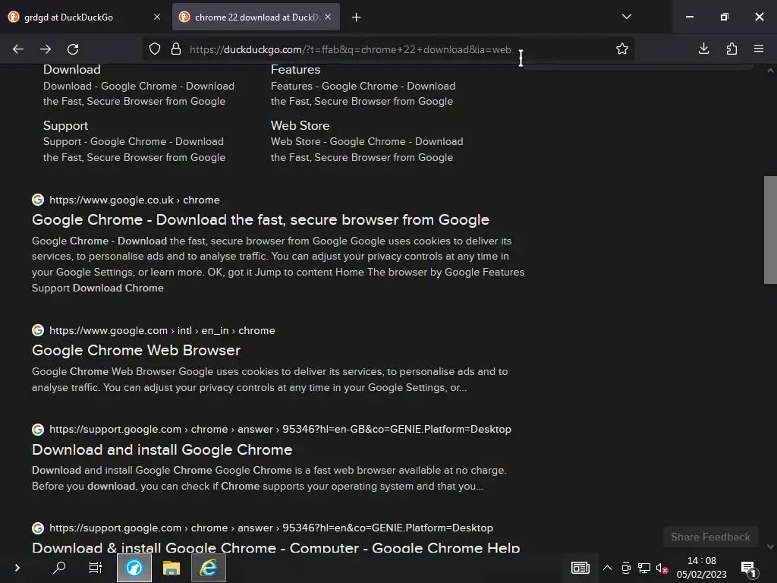777x583 pixels.
Task: Click the scrollbar up arrow
Action: tap(770, 71)
